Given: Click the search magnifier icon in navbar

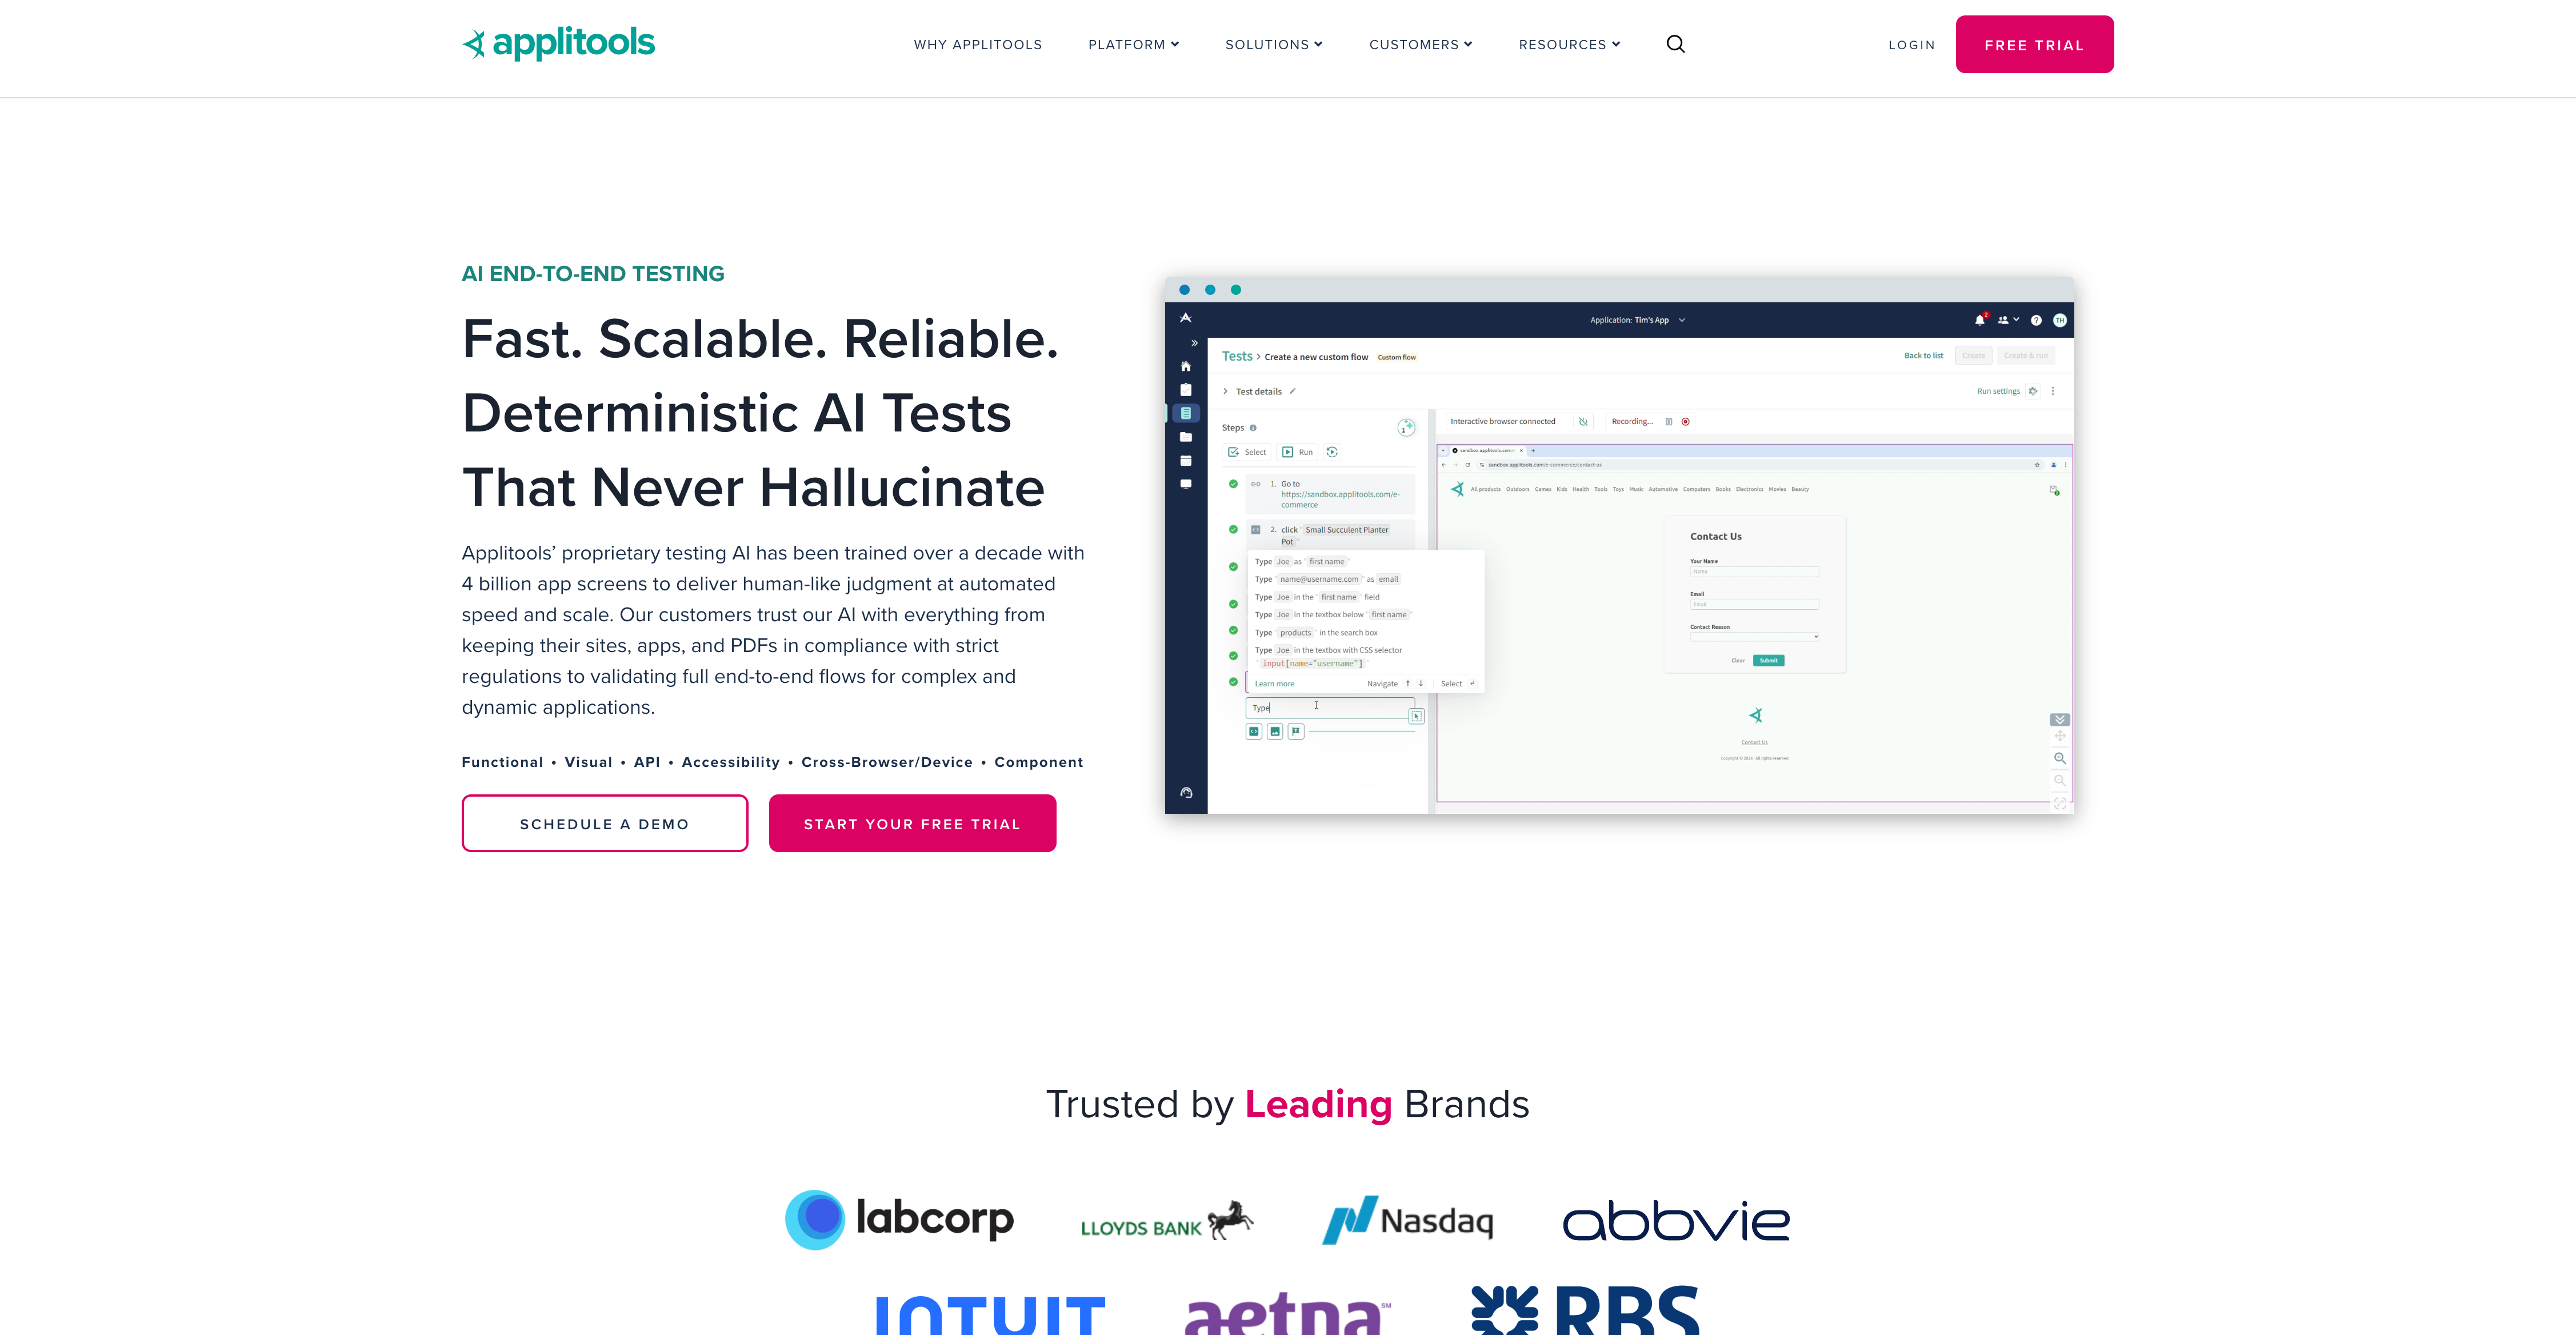Looking at the screenshot, I should pyautogui.click(x=1675, y=44).
